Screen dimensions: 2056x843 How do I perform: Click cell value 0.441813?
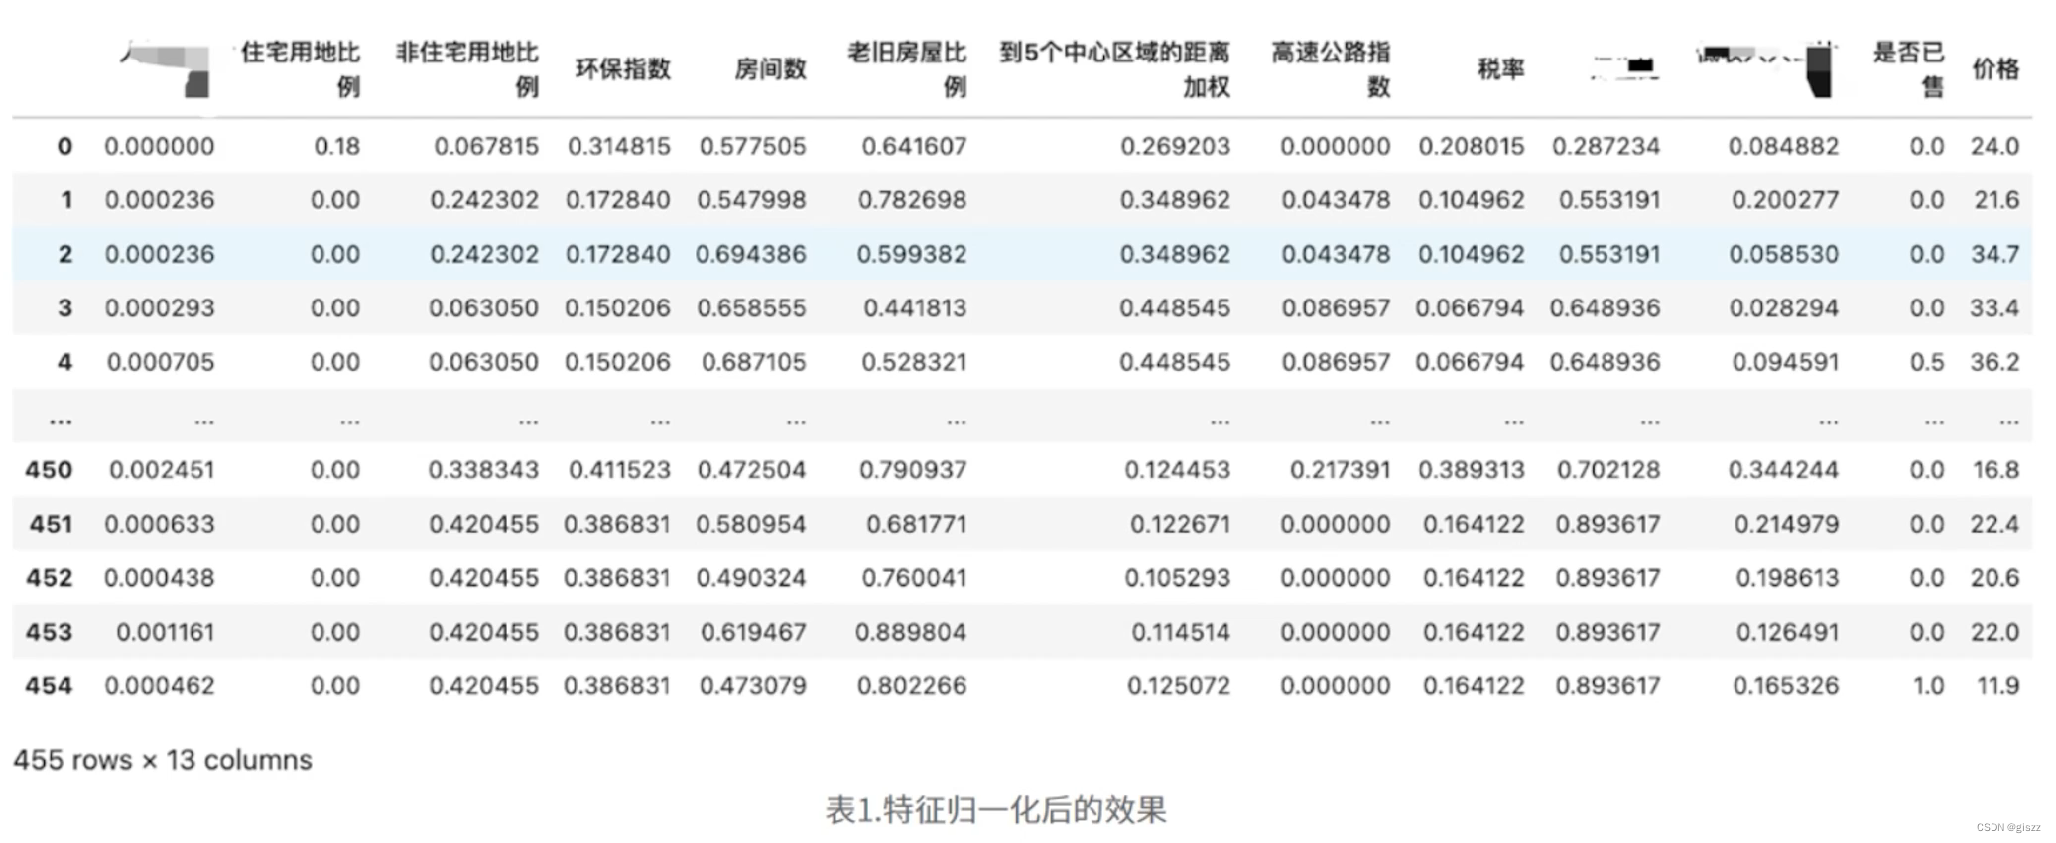[915, 308]
